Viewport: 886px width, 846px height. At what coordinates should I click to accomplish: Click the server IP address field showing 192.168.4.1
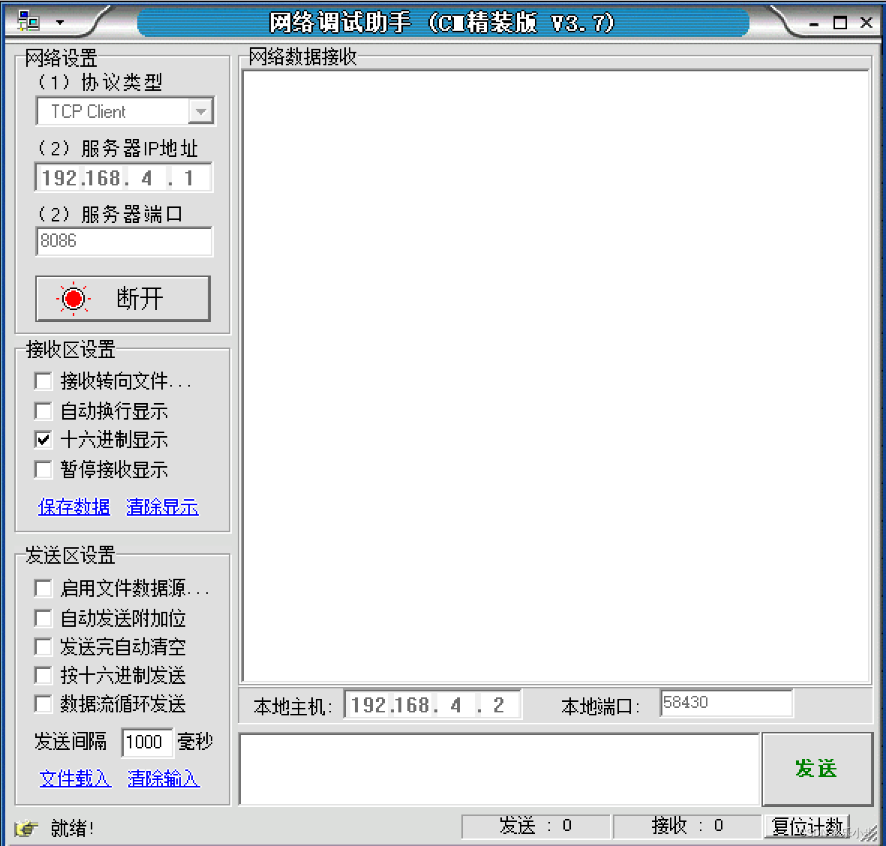pos(124,177)
